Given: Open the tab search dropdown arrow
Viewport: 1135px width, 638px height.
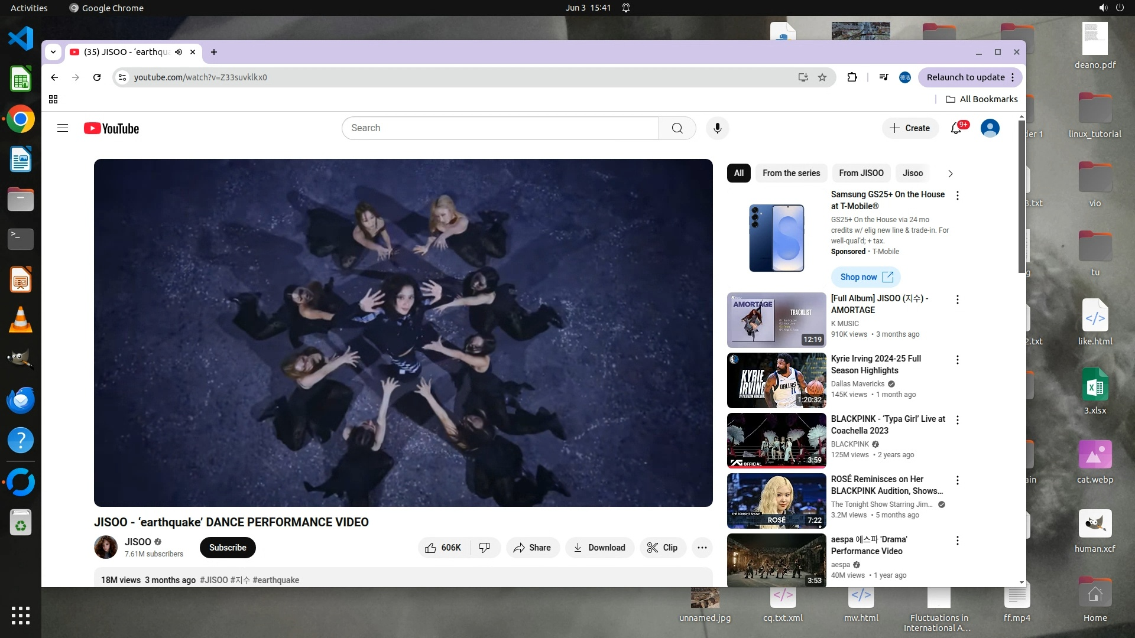Looking at the screenshot, I should click(53, 52).
